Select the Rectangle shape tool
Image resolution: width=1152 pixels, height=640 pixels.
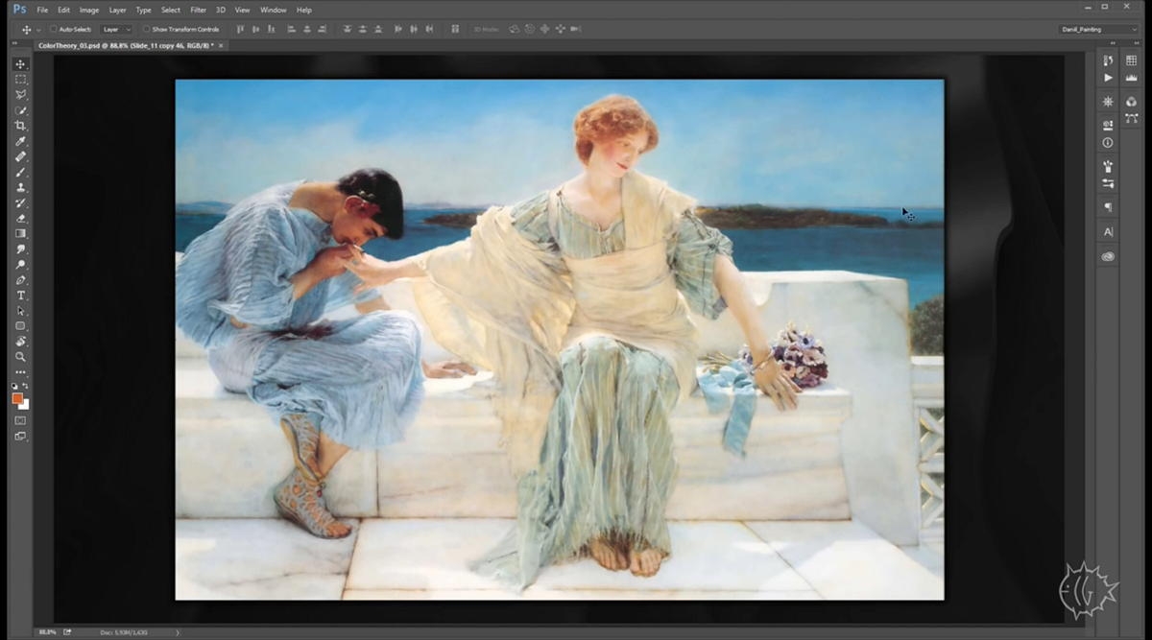(x=20, y=326)
